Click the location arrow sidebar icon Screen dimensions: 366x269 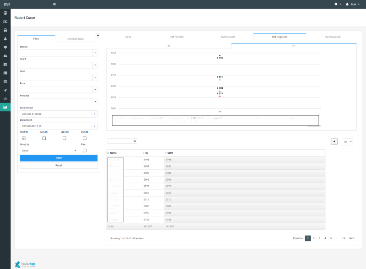pos(5,90)
